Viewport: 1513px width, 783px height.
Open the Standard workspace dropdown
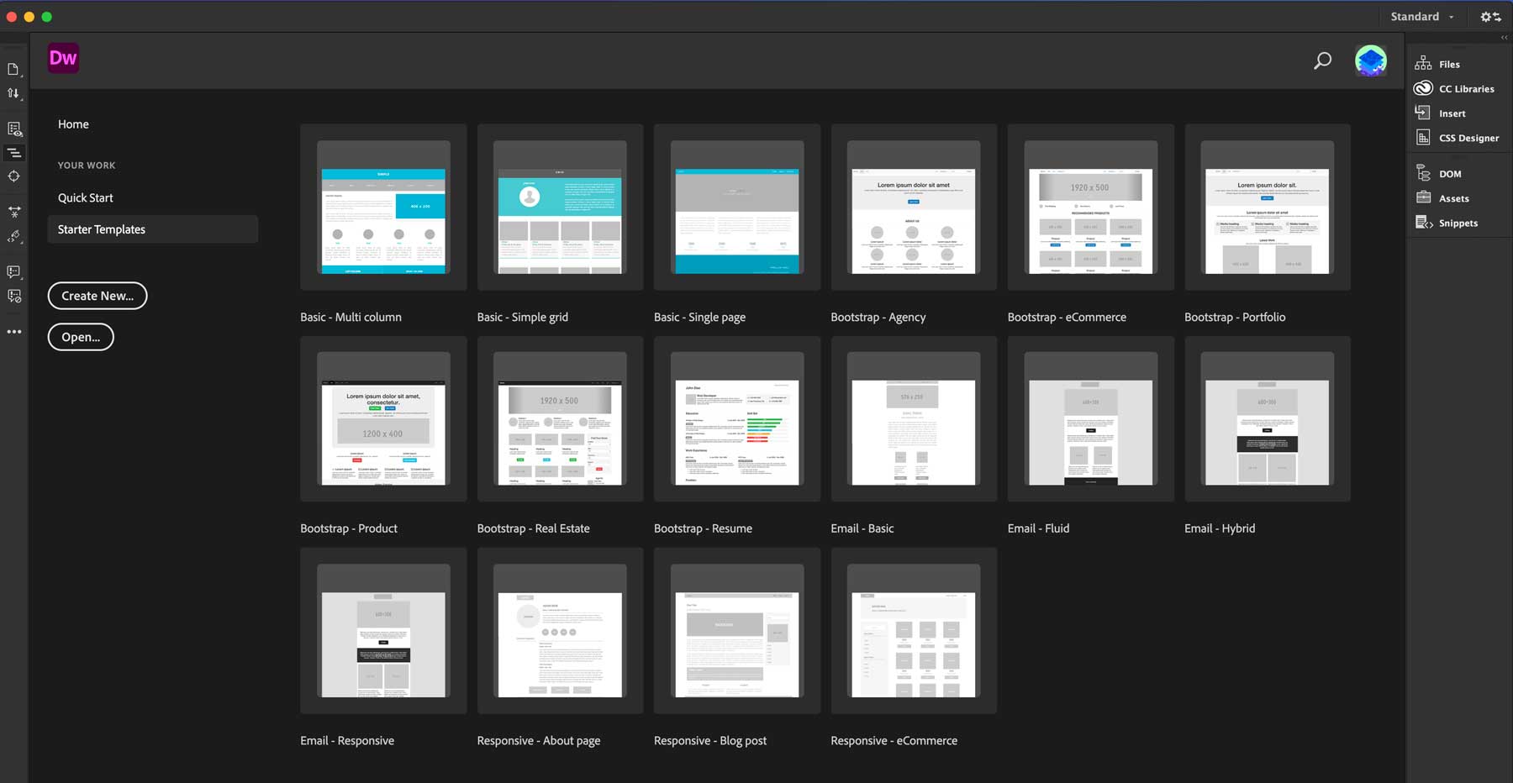1421,16
